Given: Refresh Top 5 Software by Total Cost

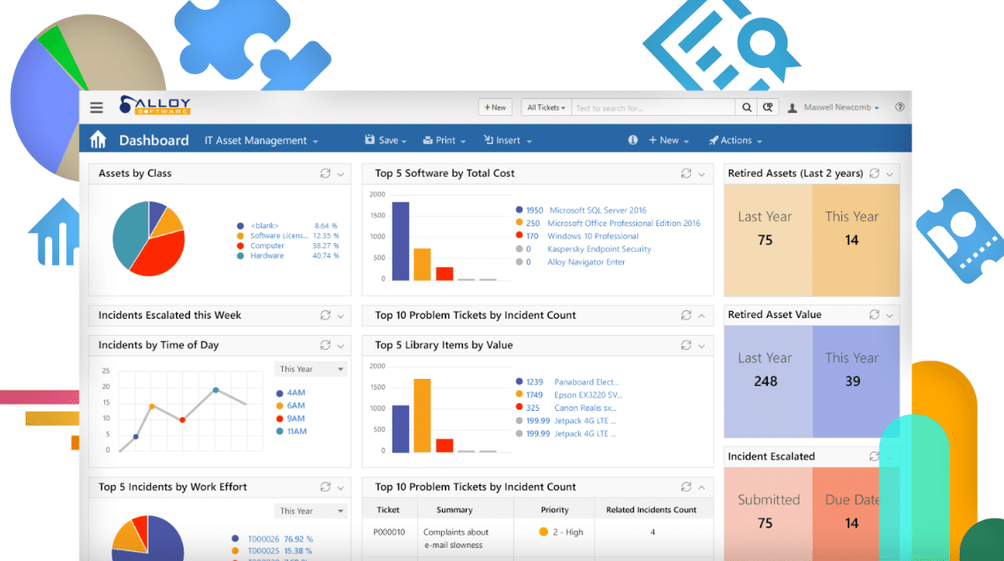Looking at the screenshot, I should [x=686, y=173].
